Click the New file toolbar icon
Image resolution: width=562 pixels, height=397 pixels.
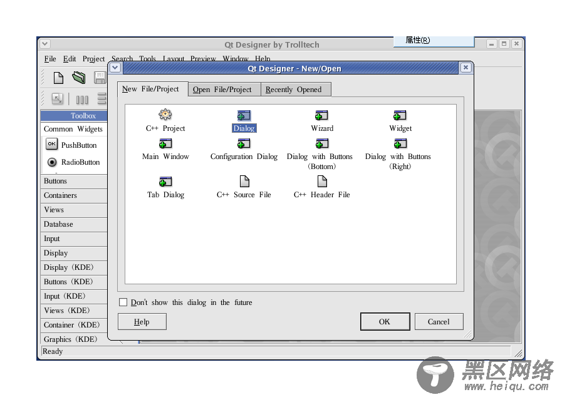click(x=58, y=78)
